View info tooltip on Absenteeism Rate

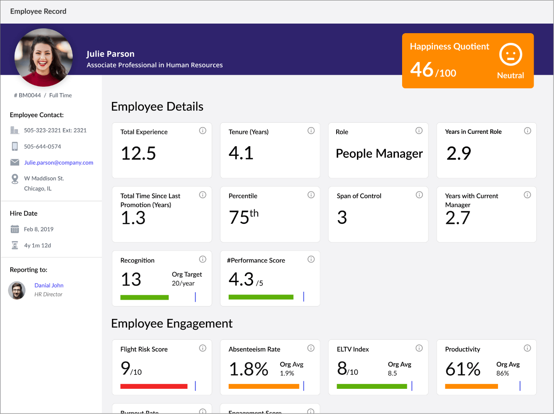tap(311, 348)
